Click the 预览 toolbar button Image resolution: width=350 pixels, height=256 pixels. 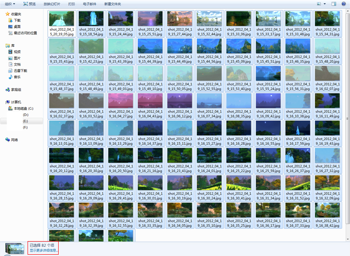[29, 4]
